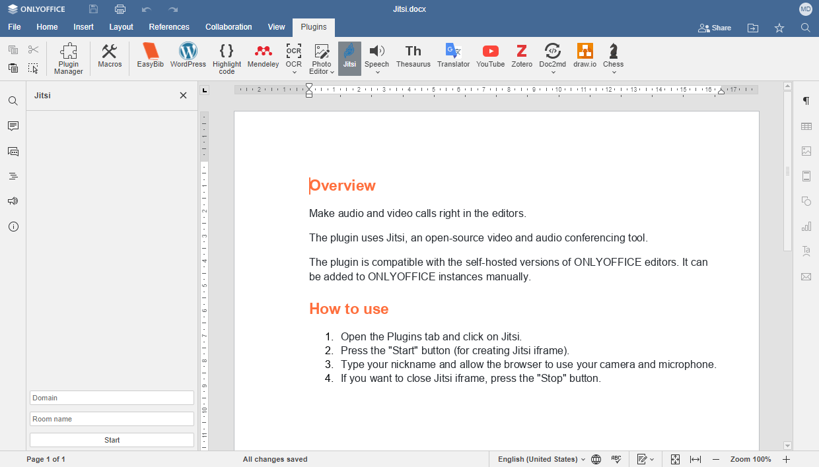Switch to the References tab
The height and width of the screenshot is (467, 819).
tap(169, 27)
